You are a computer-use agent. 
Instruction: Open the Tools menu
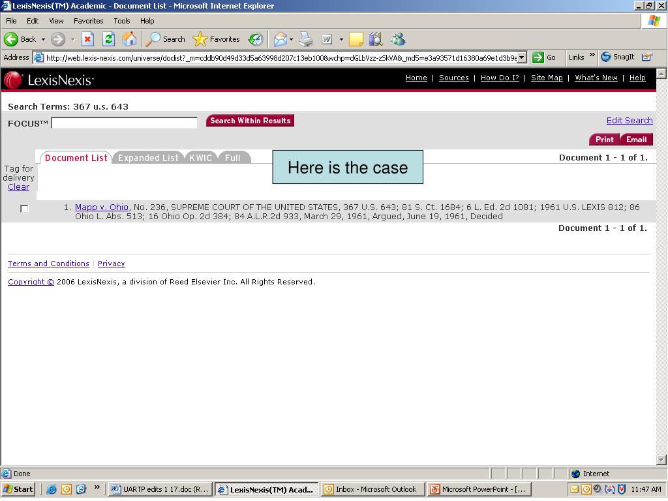pos(122,21)
